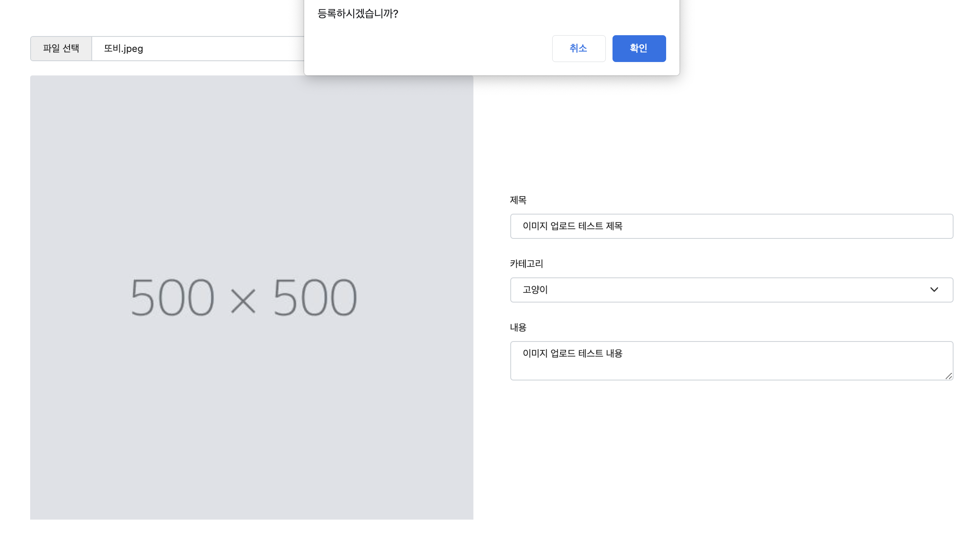Click the 취소 button in the dialog

point(579,49)
